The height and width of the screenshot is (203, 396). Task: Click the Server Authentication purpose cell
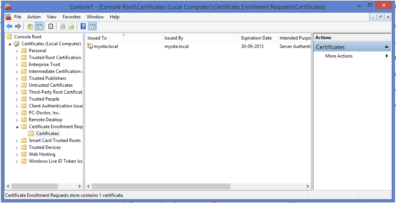(x=295, y=46)
